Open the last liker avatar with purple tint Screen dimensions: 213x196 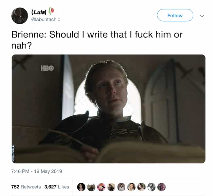tap(162, 187)
